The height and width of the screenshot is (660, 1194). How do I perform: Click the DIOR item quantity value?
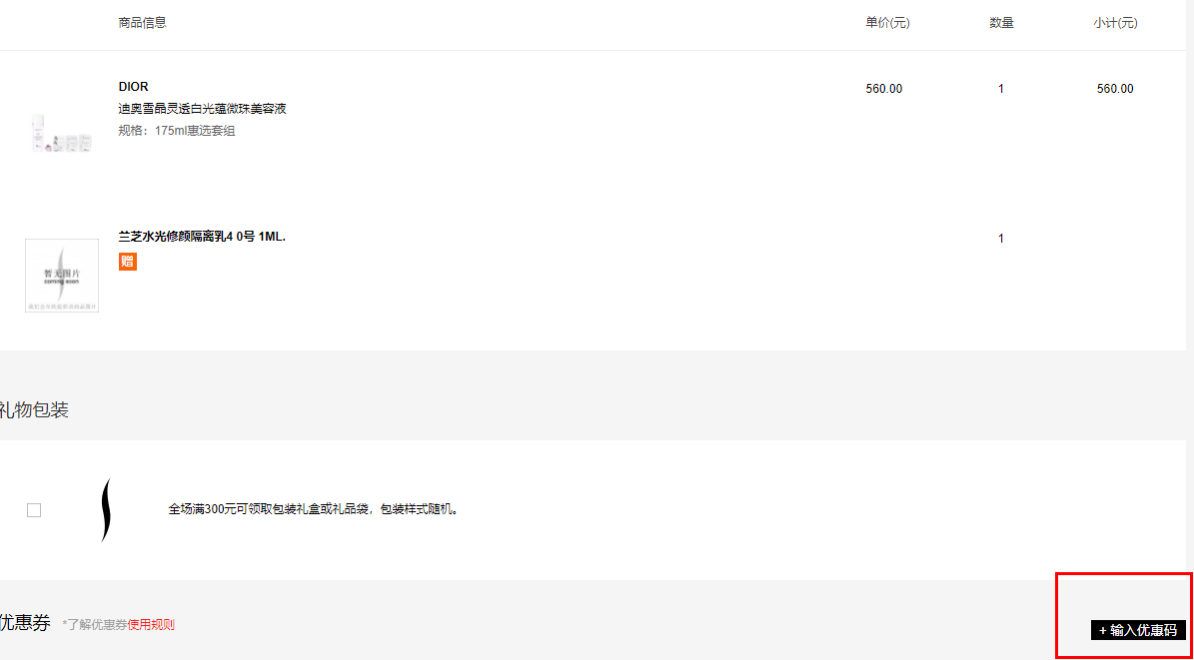coord(1001,89)
